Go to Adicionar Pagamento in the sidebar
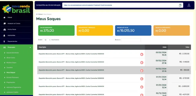The image size is (196, 96). click(14, 87)
